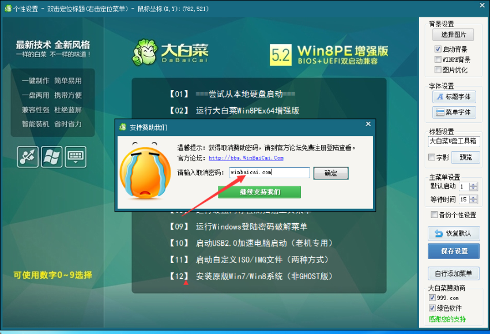Click the 智能装机 省时省力 line
The image size is (490, 334).
52,124
